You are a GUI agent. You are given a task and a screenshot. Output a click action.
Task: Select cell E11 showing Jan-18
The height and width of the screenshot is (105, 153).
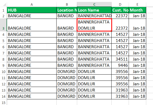[137, 78]
